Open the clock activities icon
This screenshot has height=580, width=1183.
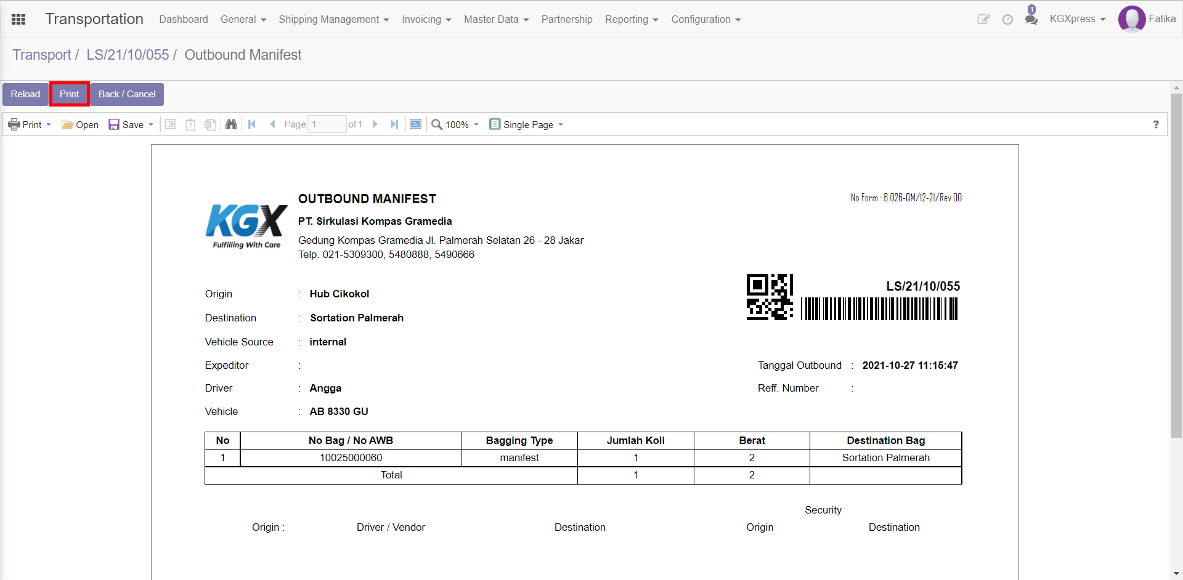point(1007,19)
